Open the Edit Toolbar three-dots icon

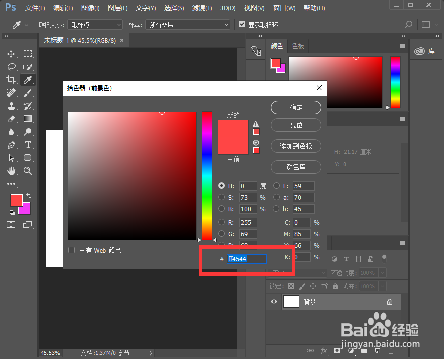point(11,184)
